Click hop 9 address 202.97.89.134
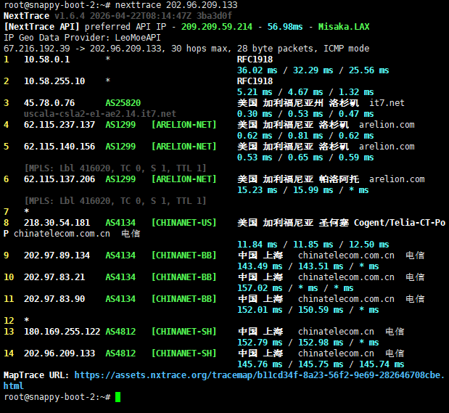 coord(57,255)
